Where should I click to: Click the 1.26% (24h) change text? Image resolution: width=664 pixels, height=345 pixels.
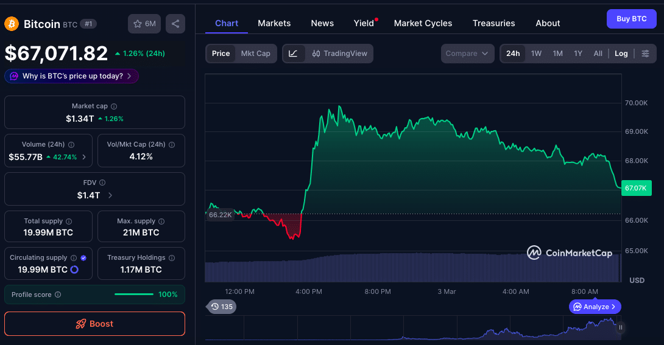tap(140, 54)
